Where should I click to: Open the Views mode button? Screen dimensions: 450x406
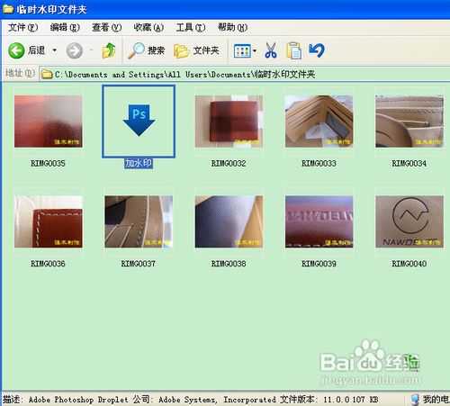(x=242, y=51)
